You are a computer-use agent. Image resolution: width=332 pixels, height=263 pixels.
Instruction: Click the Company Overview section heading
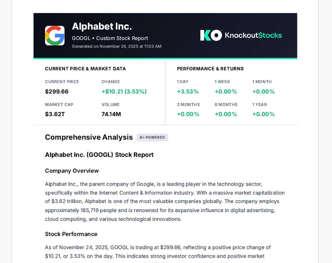click(x=72, y=171)
